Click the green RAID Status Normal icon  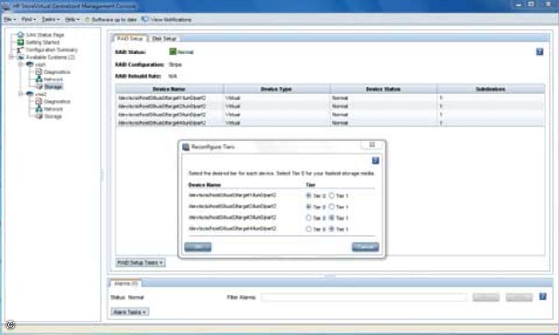(x=172, y=52)
